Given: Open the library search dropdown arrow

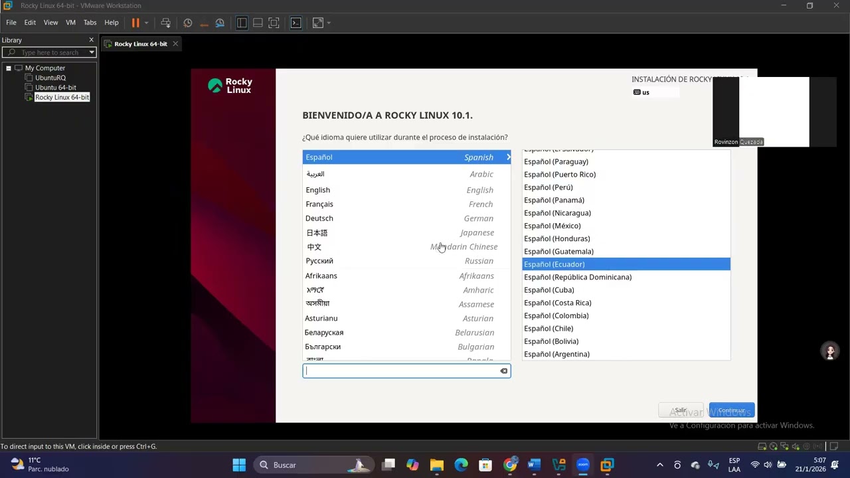Looking at the screenshot, I should tap(92, 52).
